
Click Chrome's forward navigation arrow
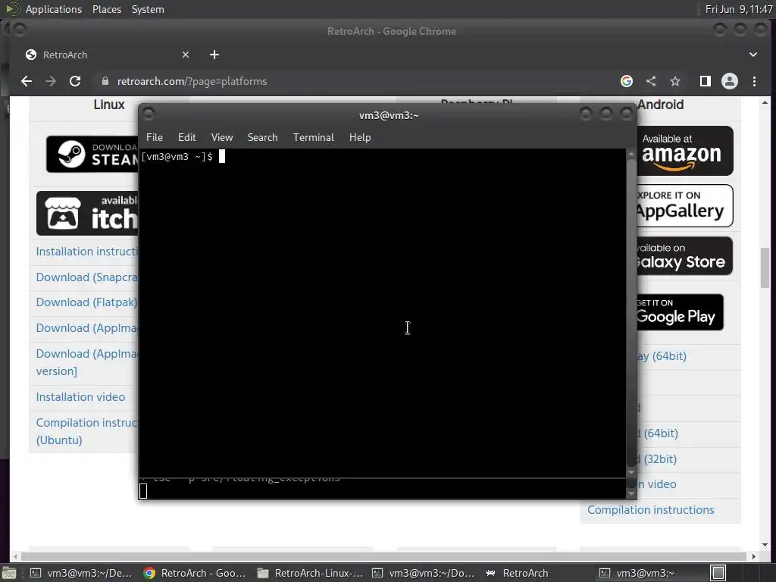coord(51,81)
